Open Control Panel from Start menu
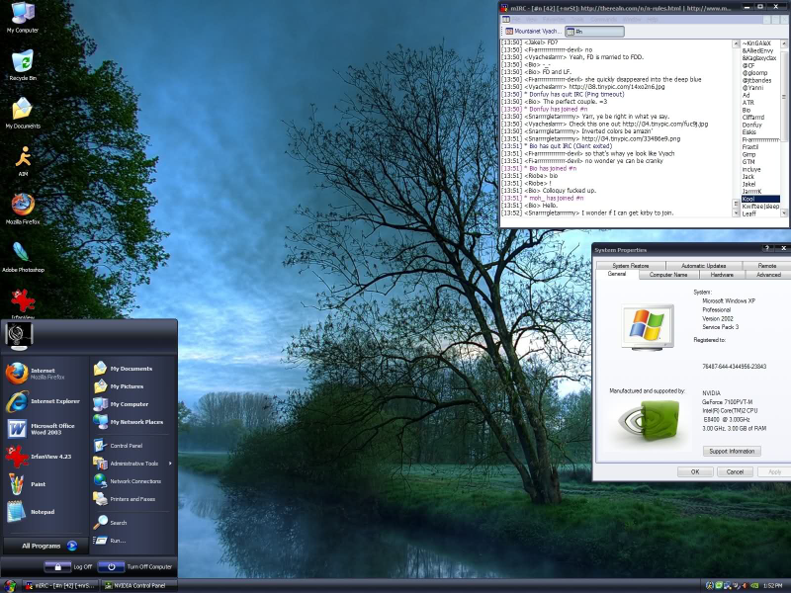The width and height of the screenshot is (791, 593). [x=132, y=446]
